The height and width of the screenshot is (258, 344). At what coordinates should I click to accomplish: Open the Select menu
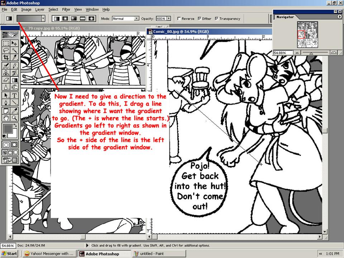tap(53, 9)
